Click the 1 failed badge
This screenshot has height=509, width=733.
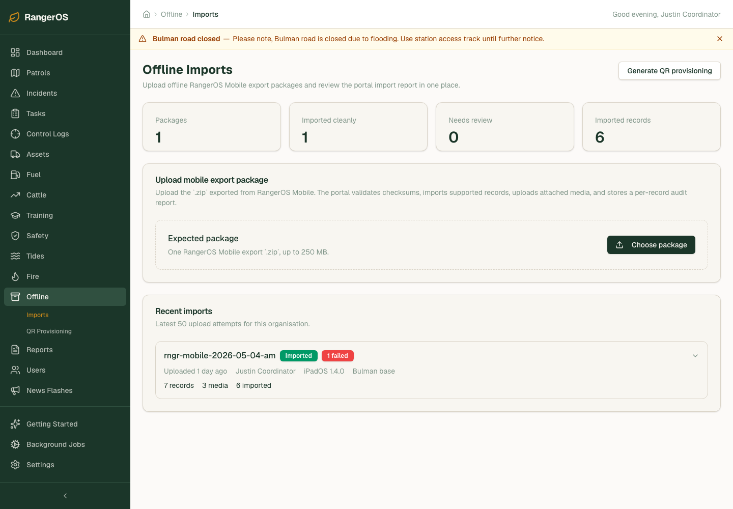click(337, 356)
